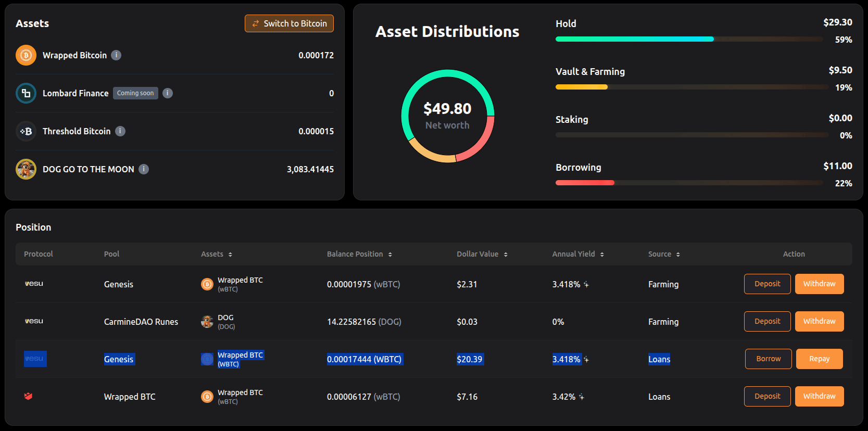Click the 0.000172 Wrapped Bitcoin balance
868x431 pixels.
(x=316, y=55)
